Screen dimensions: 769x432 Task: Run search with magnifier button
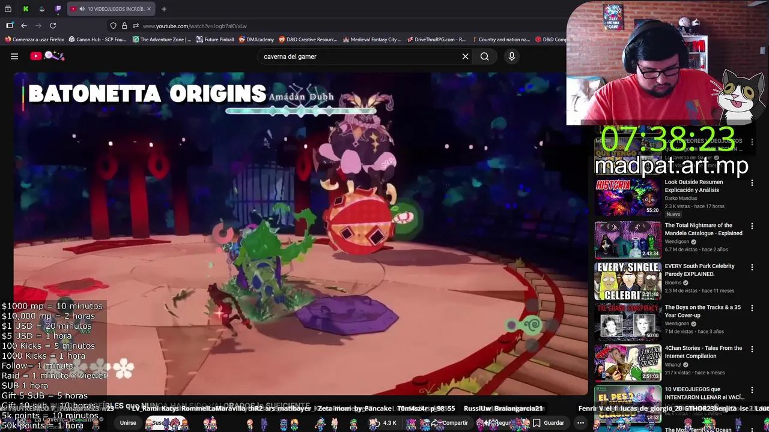coord(484,56)
